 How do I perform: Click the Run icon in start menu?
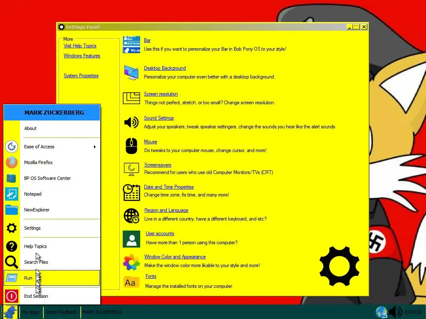pos(11,278)
